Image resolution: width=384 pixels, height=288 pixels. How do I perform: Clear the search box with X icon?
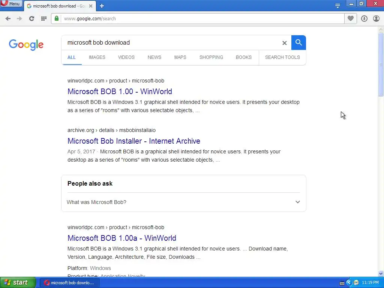tap(284, 43)
